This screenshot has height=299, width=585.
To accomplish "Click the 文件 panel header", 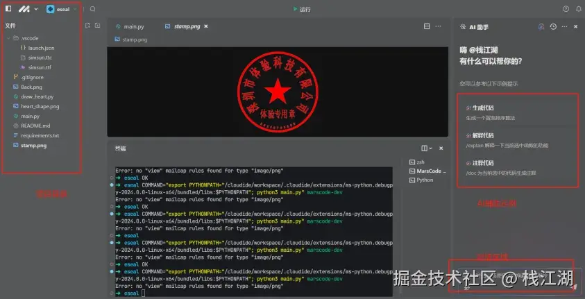I will 10,26.
